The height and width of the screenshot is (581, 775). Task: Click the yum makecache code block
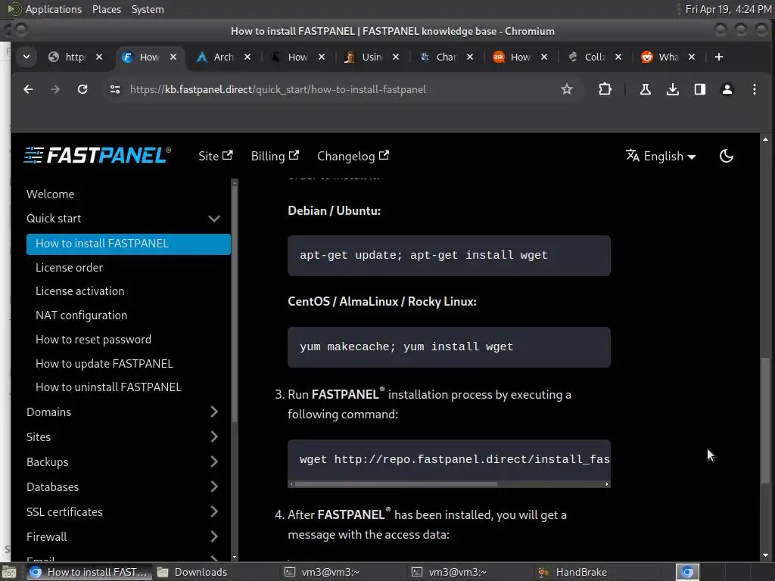(x=449, y=346)
